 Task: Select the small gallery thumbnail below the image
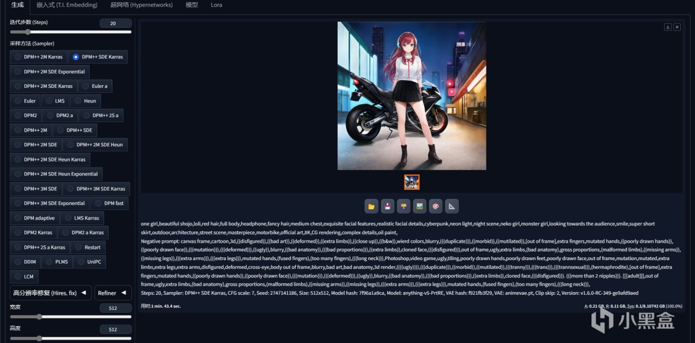tap(412, 182)
